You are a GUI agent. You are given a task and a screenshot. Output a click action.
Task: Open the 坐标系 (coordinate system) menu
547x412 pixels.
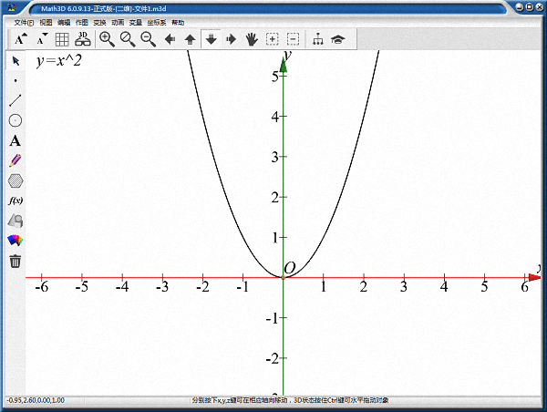(156, 22)
